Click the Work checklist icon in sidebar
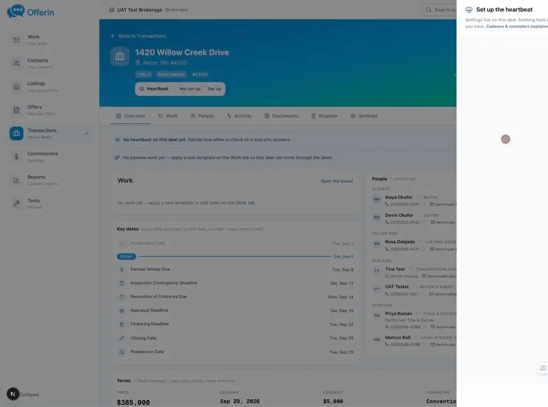Image resolution: width=548 pixels, height=407 pixels. tap(17, 40)
